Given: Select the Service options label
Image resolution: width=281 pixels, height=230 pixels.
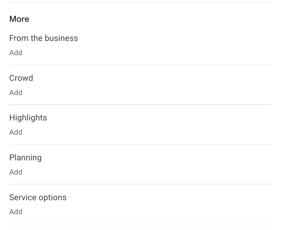Looking at the screenshot, I should (38, 198).
